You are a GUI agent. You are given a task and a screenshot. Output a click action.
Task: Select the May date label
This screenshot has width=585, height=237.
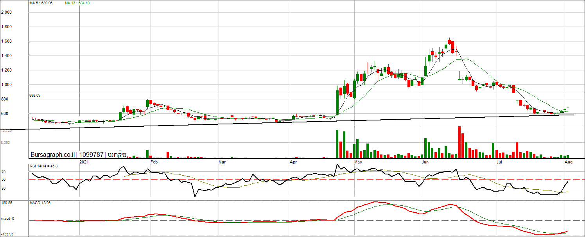[x=358, y=162]
